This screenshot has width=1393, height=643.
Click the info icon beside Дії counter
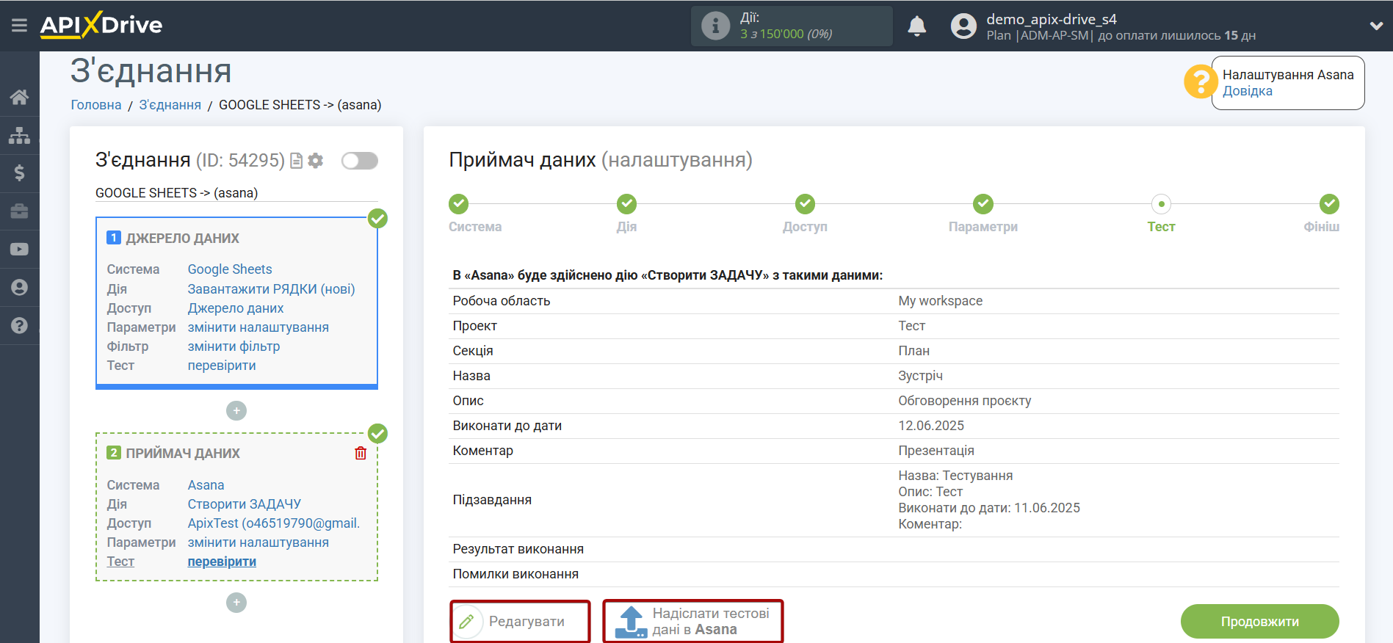pos(715,26)
